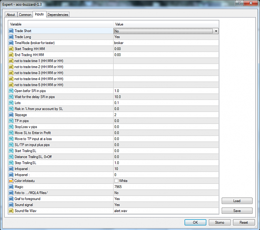Click the Sound signal variable icon
Viewport: 260px width, 230px height.
click(11, 205)
